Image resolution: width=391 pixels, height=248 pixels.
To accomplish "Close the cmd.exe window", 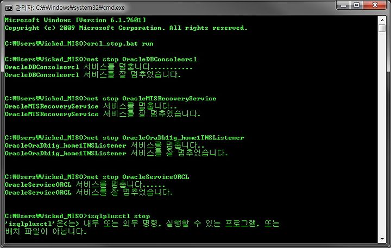I will pos(375,5).
